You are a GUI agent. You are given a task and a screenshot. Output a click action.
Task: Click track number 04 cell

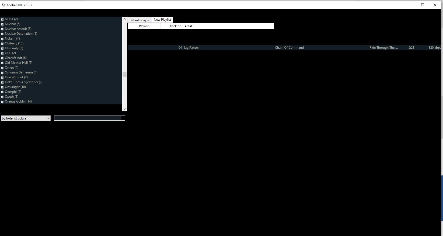(180, 48)
